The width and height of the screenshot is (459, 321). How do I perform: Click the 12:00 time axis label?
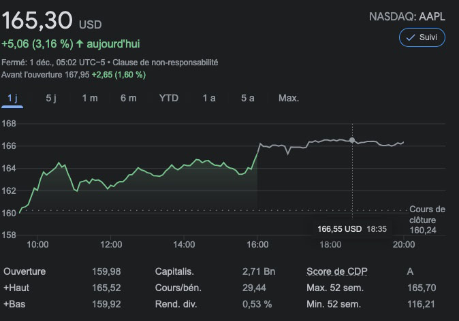111,244
